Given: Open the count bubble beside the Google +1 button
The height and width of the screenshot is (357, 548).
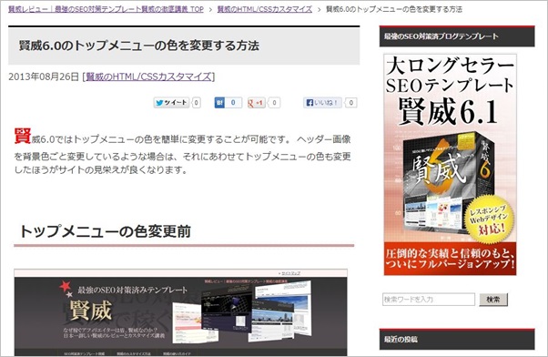Looking at the screenshot, I should click(x=274, y=103).
